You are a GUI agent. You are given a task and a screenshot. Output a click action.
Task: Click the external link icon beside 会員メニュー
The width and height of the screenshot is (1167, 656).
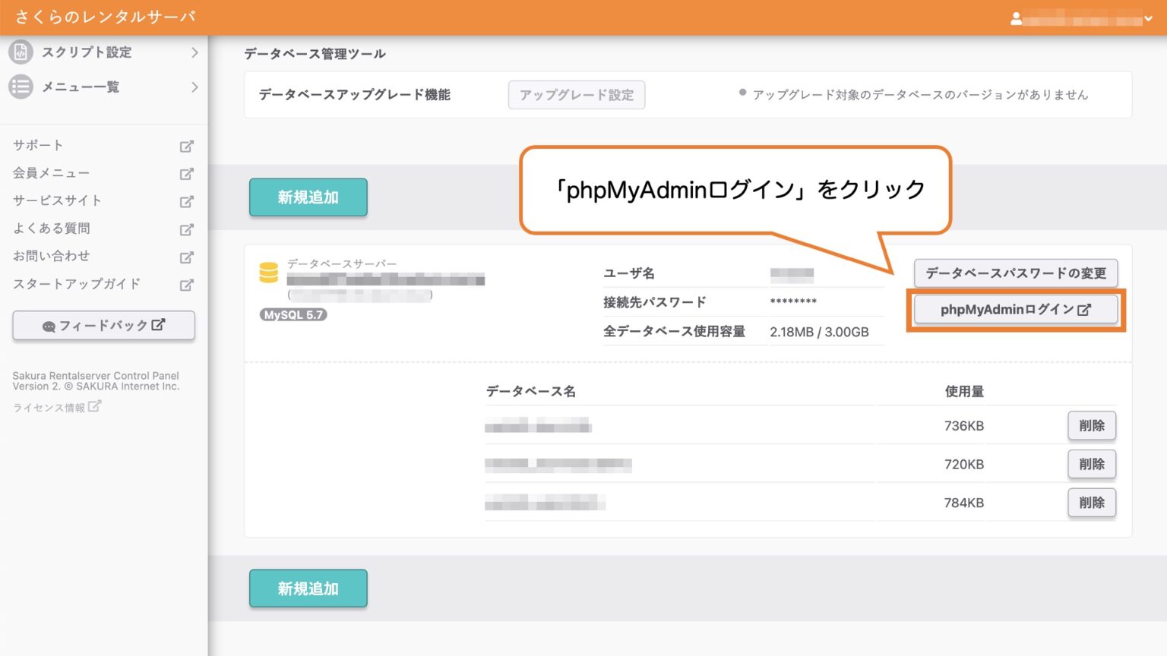186,174
